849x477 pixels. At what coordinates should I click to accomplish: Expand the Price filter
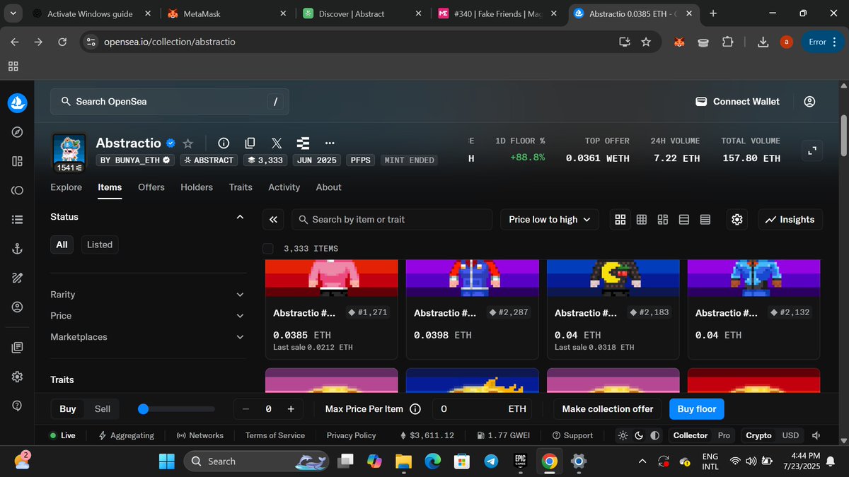click(149, 316)
